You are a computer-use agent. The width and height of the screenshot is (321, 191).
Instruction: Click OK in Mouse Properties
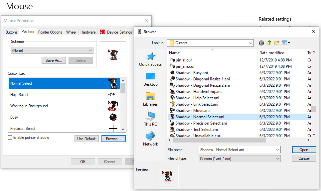(x=83, y=161)
